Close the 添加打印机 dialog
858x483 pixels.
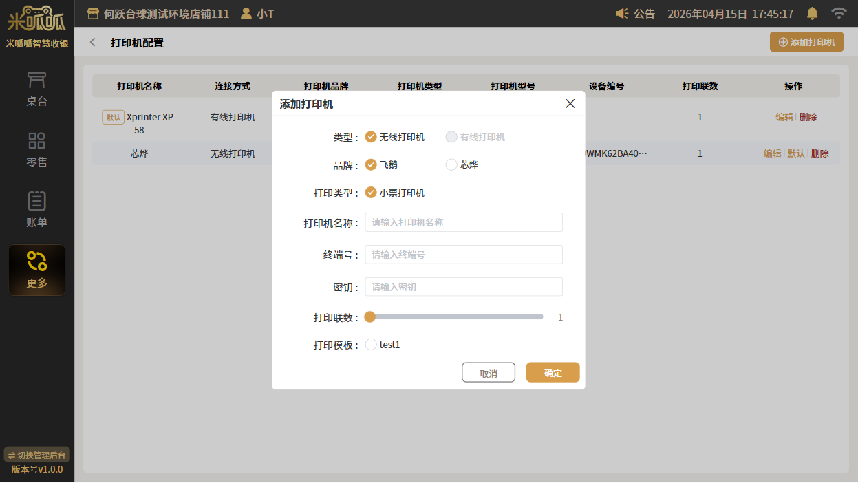pyautogui.click(x=570, y=104)
